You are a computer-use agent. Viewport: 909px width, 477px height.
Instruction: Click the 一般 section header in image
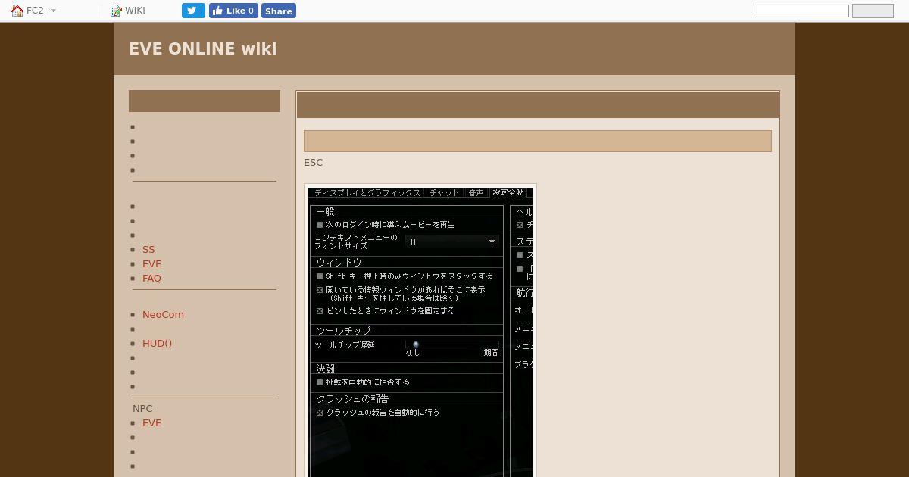point(326,211)
